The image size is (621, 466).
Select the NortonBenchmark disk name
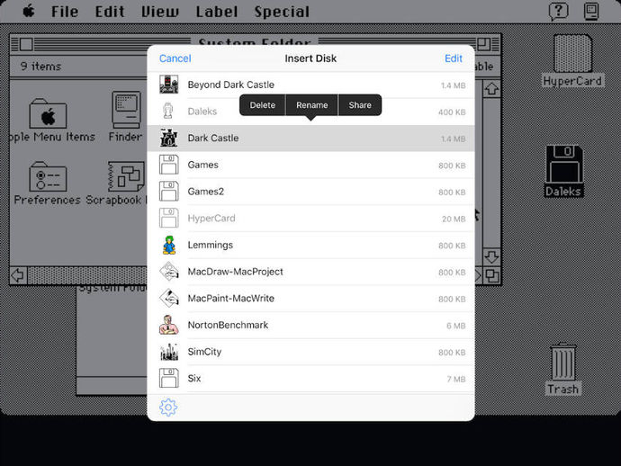pyautogui.click(x=228, y=325)
